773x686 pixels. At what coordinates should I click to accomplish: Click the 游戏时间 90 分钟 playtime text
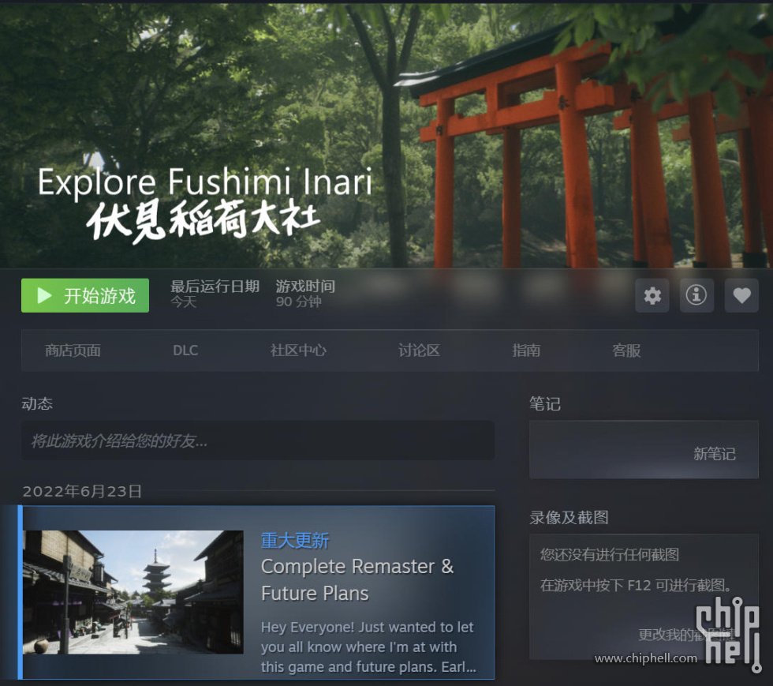point(306,294)
